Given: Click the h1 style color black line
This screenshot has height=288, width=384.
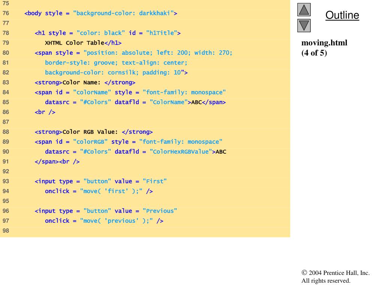Looking at the screenshot, I should (108, 33).
